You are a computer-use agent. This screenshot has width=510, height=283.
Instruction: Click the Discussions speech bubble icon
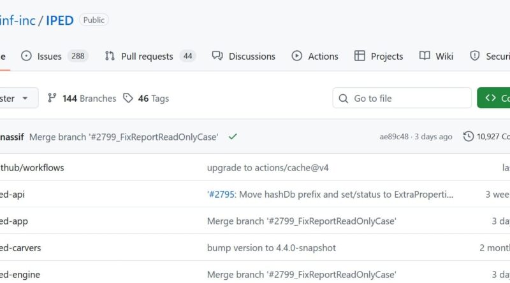pyautogui.click(x=217, y=56)
